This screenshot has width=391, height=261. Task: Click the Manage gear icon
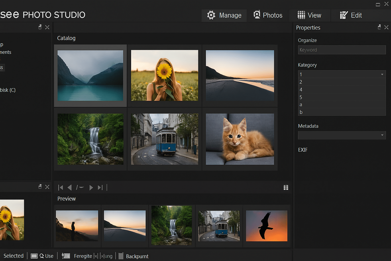coord(211,15)
